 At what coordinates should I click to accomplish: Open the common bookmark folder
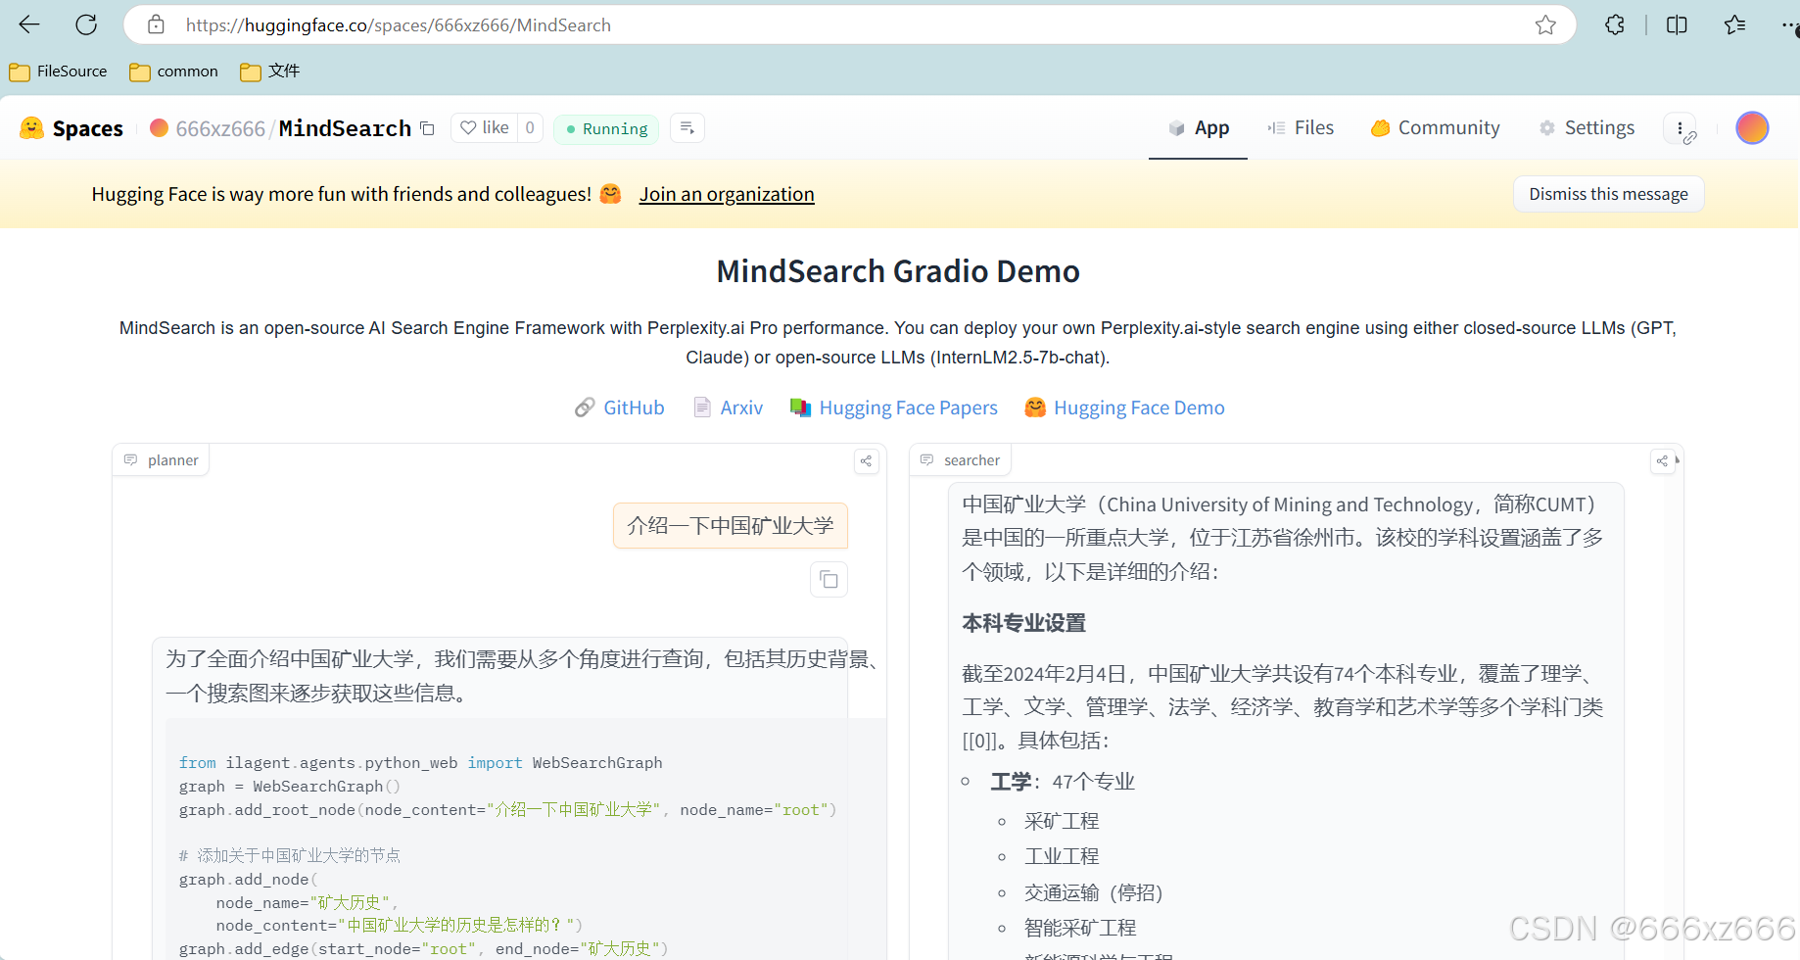click(x=174, y=72)
